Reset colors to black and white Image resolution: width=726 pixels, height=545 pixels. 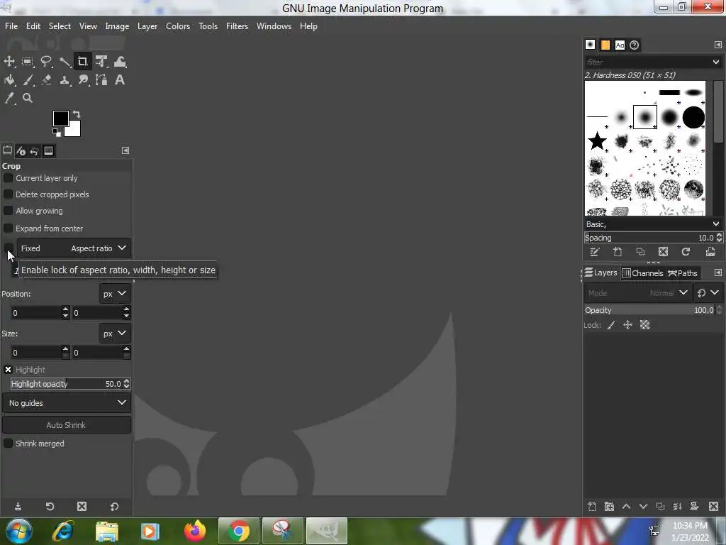[57, 133]
